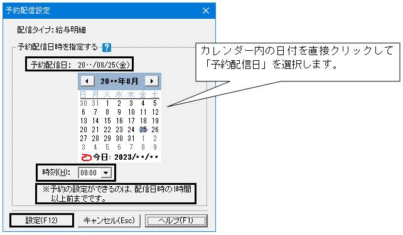Select August 13 in the calendar
403x235 pixels.
coord(83,121)
